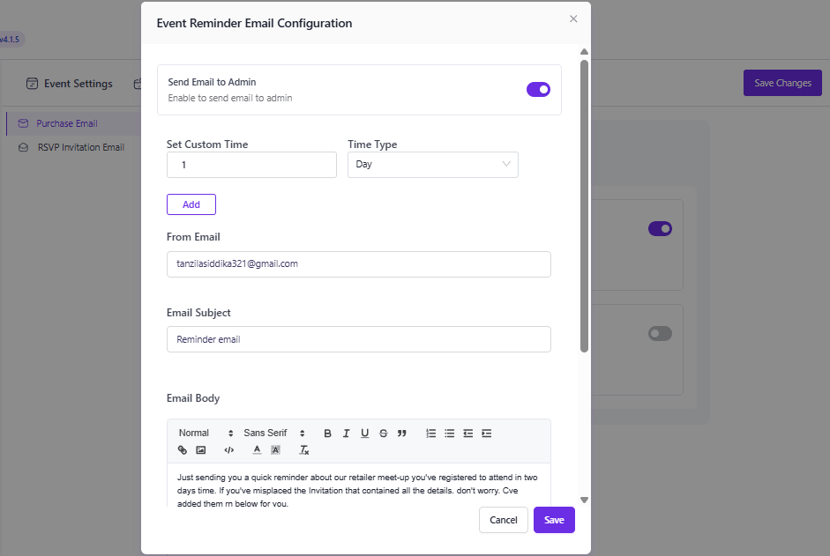Viewport: 830px width, 556px height.
Task: Toggle italic text in the editor toolbar
Action: 346,434
